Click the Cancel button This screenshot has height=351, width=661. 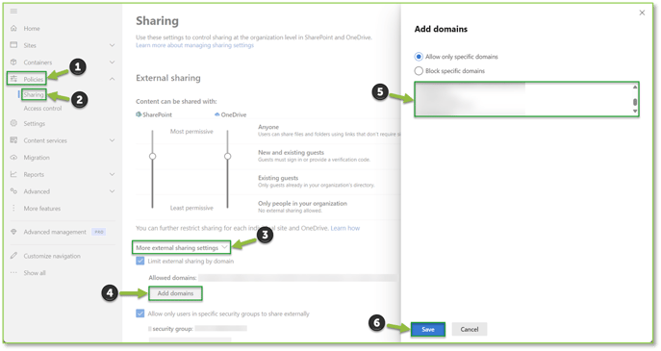(470, 329)
